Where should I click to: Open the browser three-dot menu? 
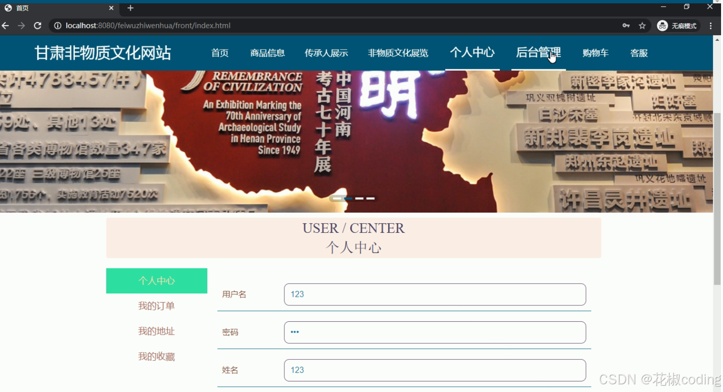pos(710,25)
